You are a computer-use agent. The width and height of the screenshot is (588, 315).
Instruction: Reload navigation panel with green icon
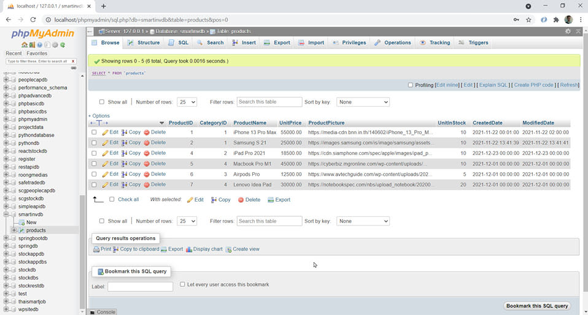coord(63,45)
